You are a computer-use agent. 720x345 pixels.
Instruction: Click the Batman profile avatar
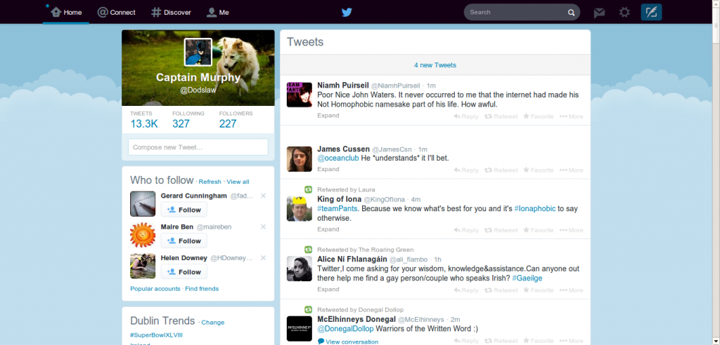pyautogui.click(x=198, y=52)
